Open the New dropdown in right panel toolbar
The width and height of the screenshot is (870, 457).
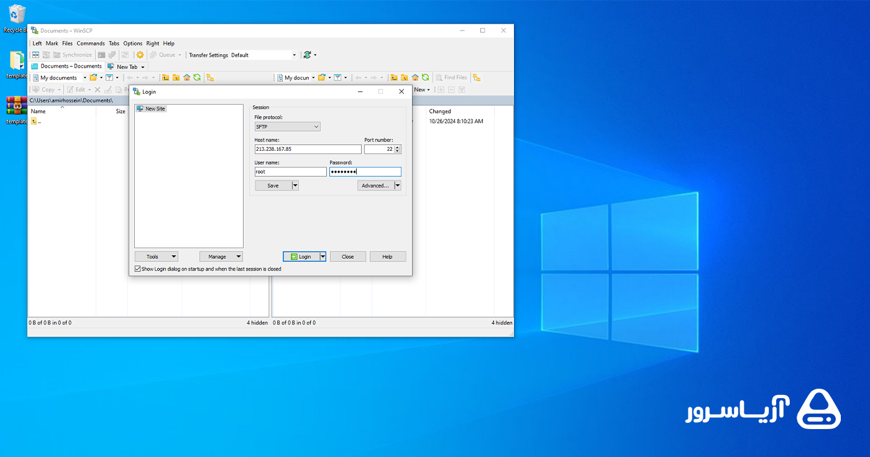pos(421,89)
